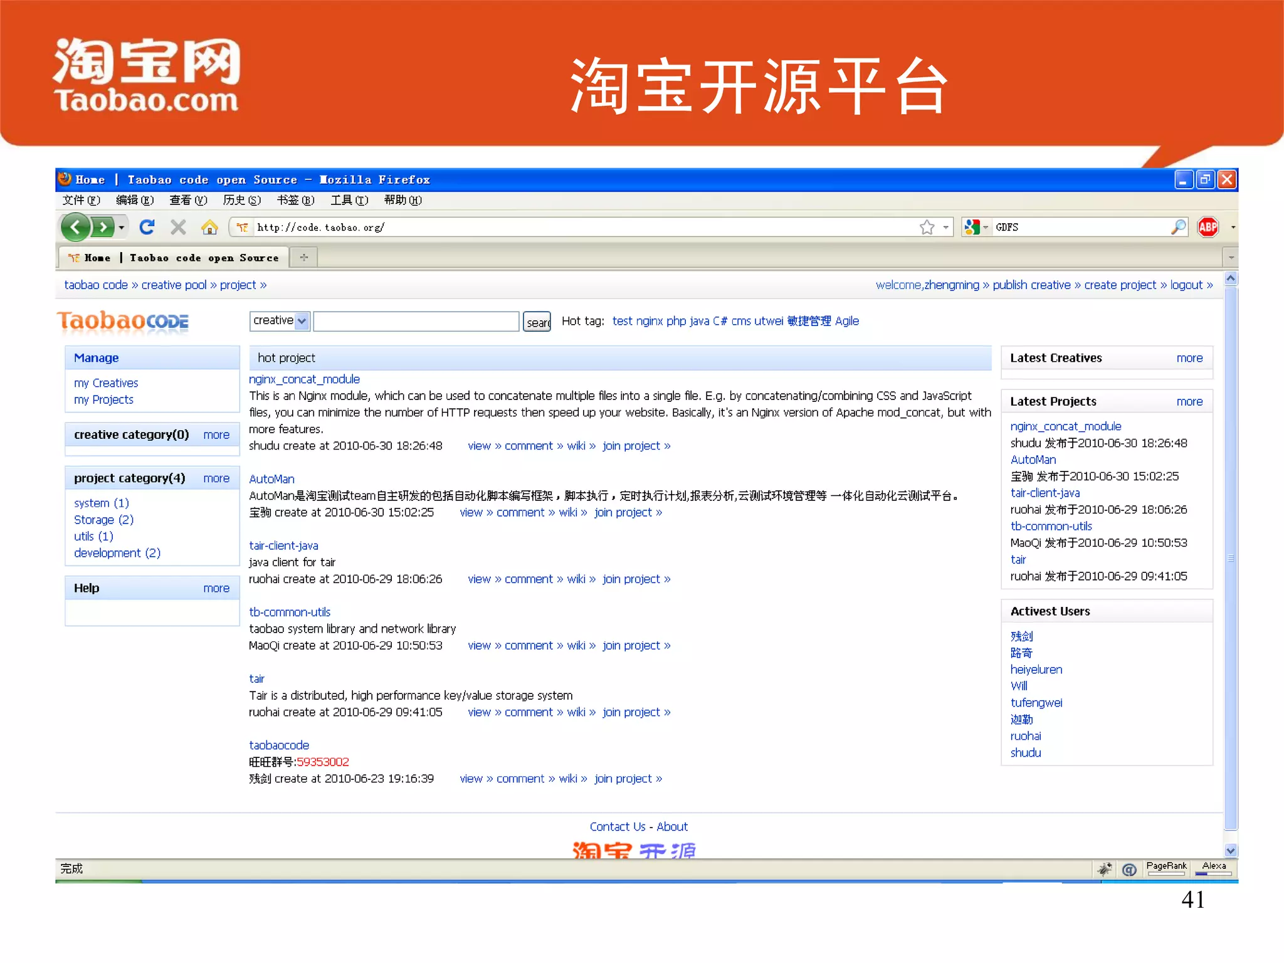Image resolution: width=1284 pixels, height=963 pixels.
Task: Open the nginx_concat_module hot project link
Action: 304,379
